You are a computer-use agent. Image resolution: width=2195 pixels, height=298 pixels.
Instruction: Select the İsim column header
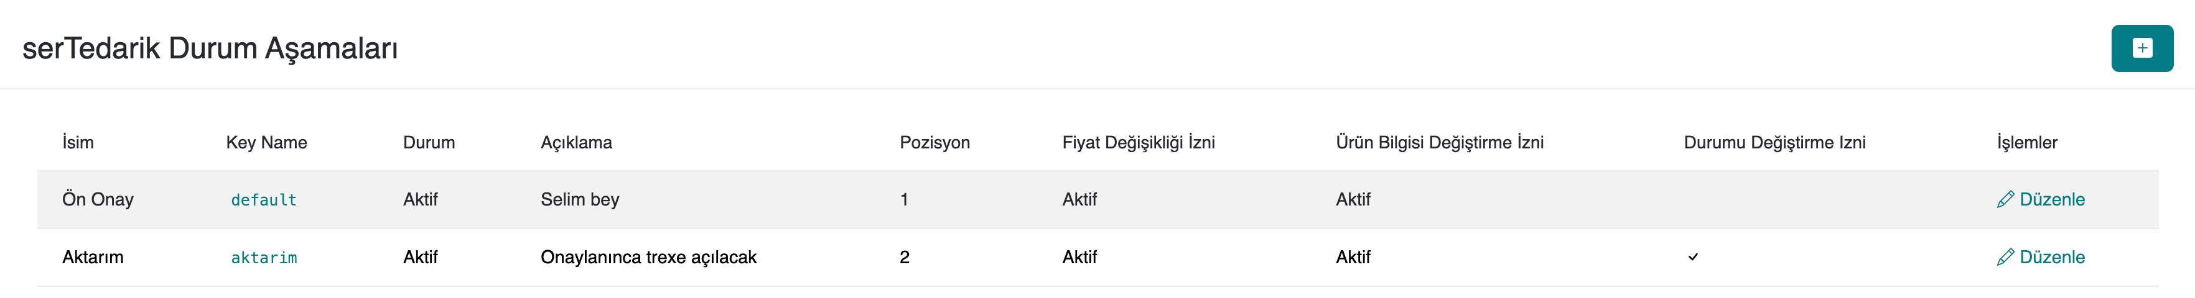click(x=78, y=142)
